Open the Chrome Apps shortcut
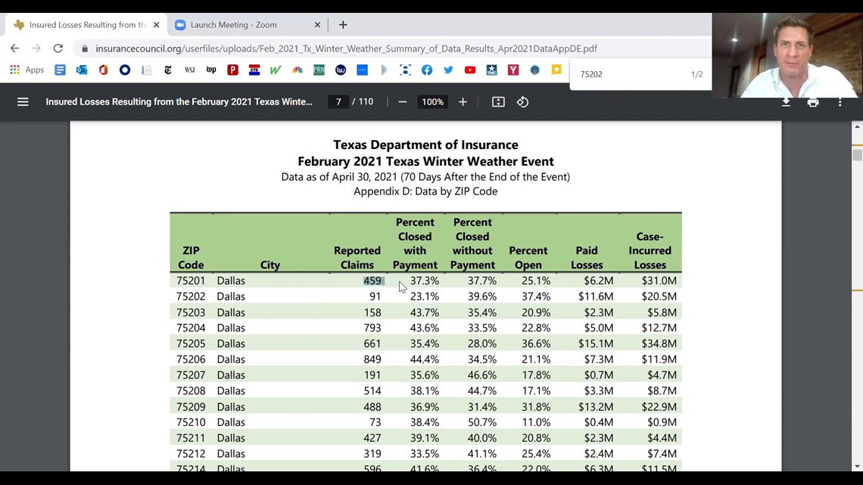863x485 pixels. coord(26,70)
